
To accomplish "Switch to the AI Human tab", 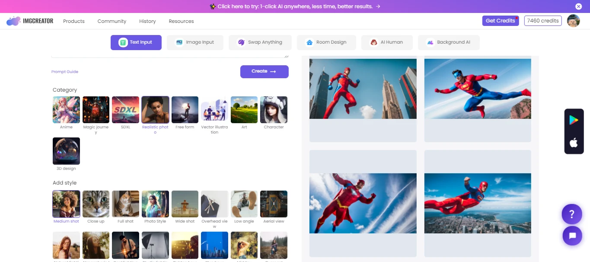I will click(x=387, y=42).
